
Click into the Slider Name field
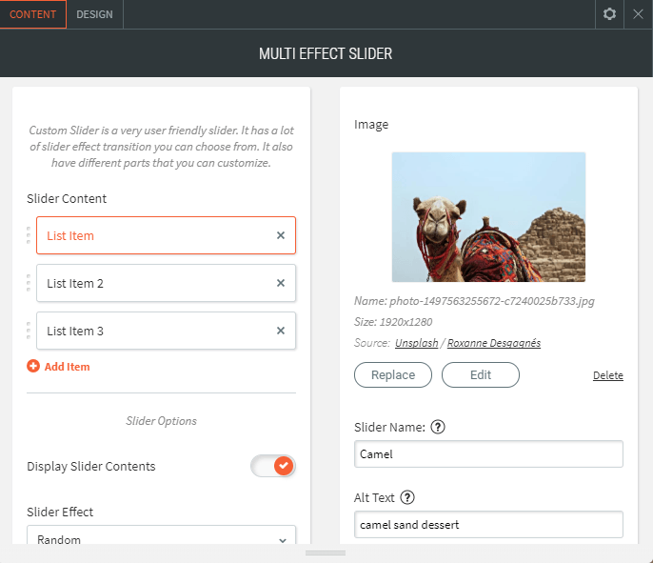[x=488, y=454]
